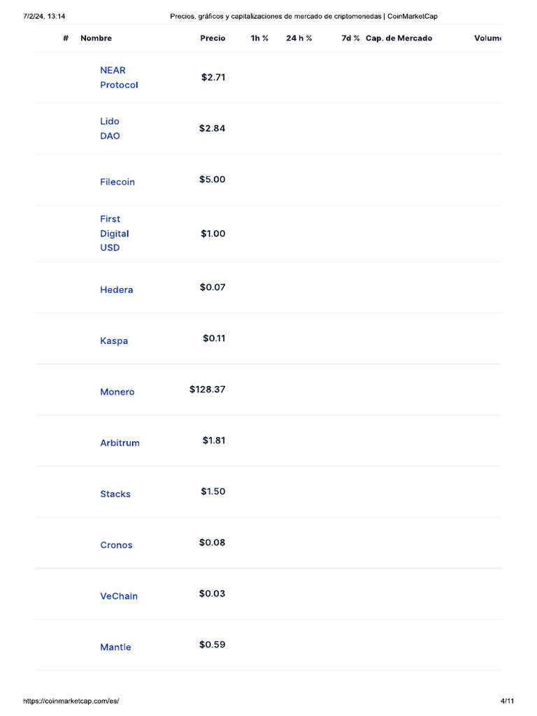Sort the table by Precio header
Image resolution: width=537 pixels, height=716 pixels.
(x=213, y=38)
